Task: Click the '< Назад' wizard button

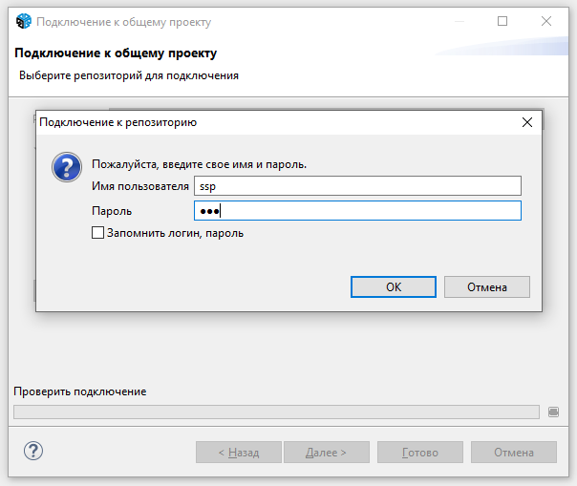Action: [238, 453]
